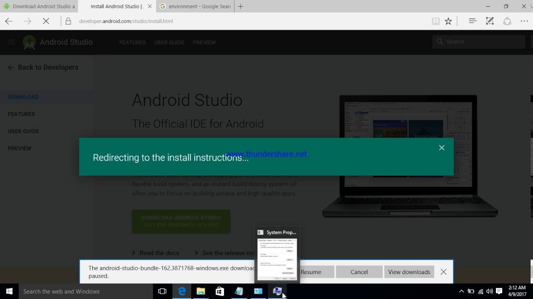
Task: Add page to favorites with star icon
Action: click(x=448, y=21)
